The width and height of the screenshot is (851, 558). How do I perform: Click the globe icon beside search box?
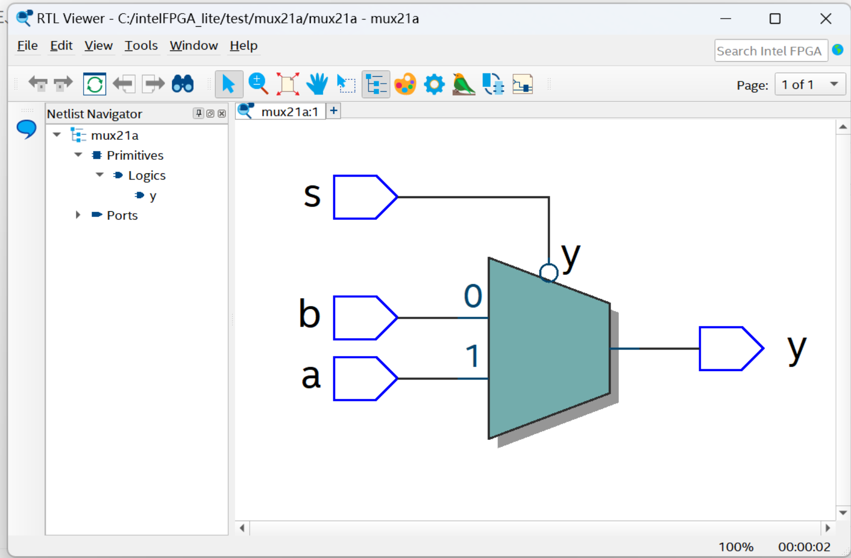point(837,50)
